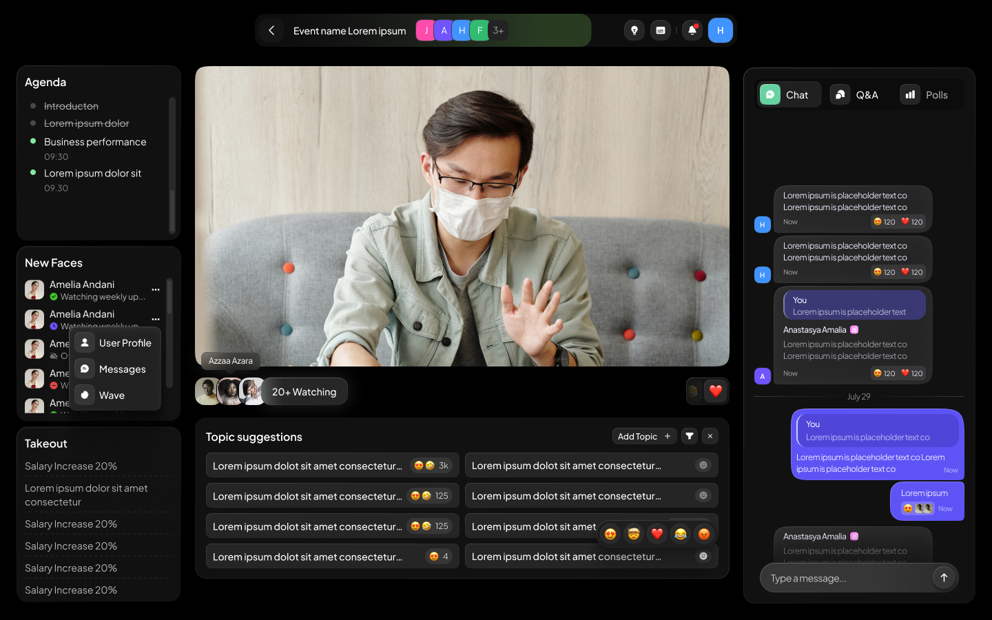The width and height of the screenshot is (992, 620).
Task: Filter the Topic suggestions list
Action: 690,436
